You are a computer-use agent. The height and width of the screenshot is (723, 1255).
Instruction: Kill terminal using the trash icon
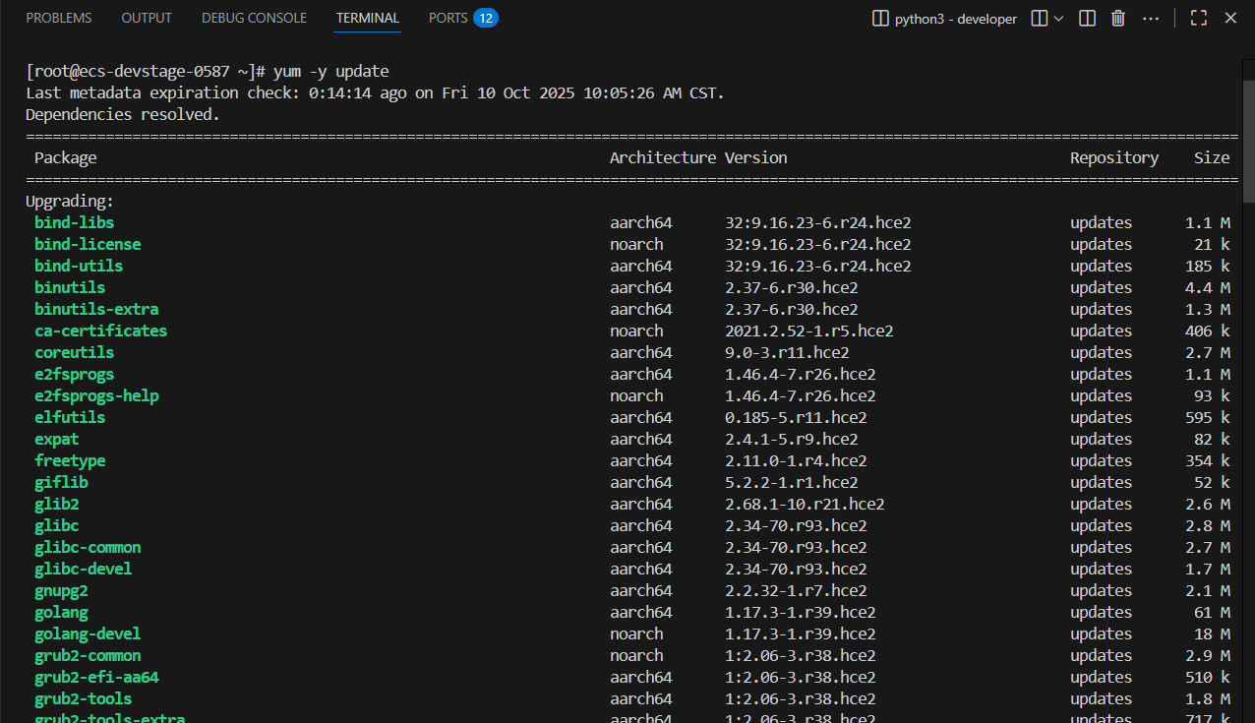pos(1118,18)
